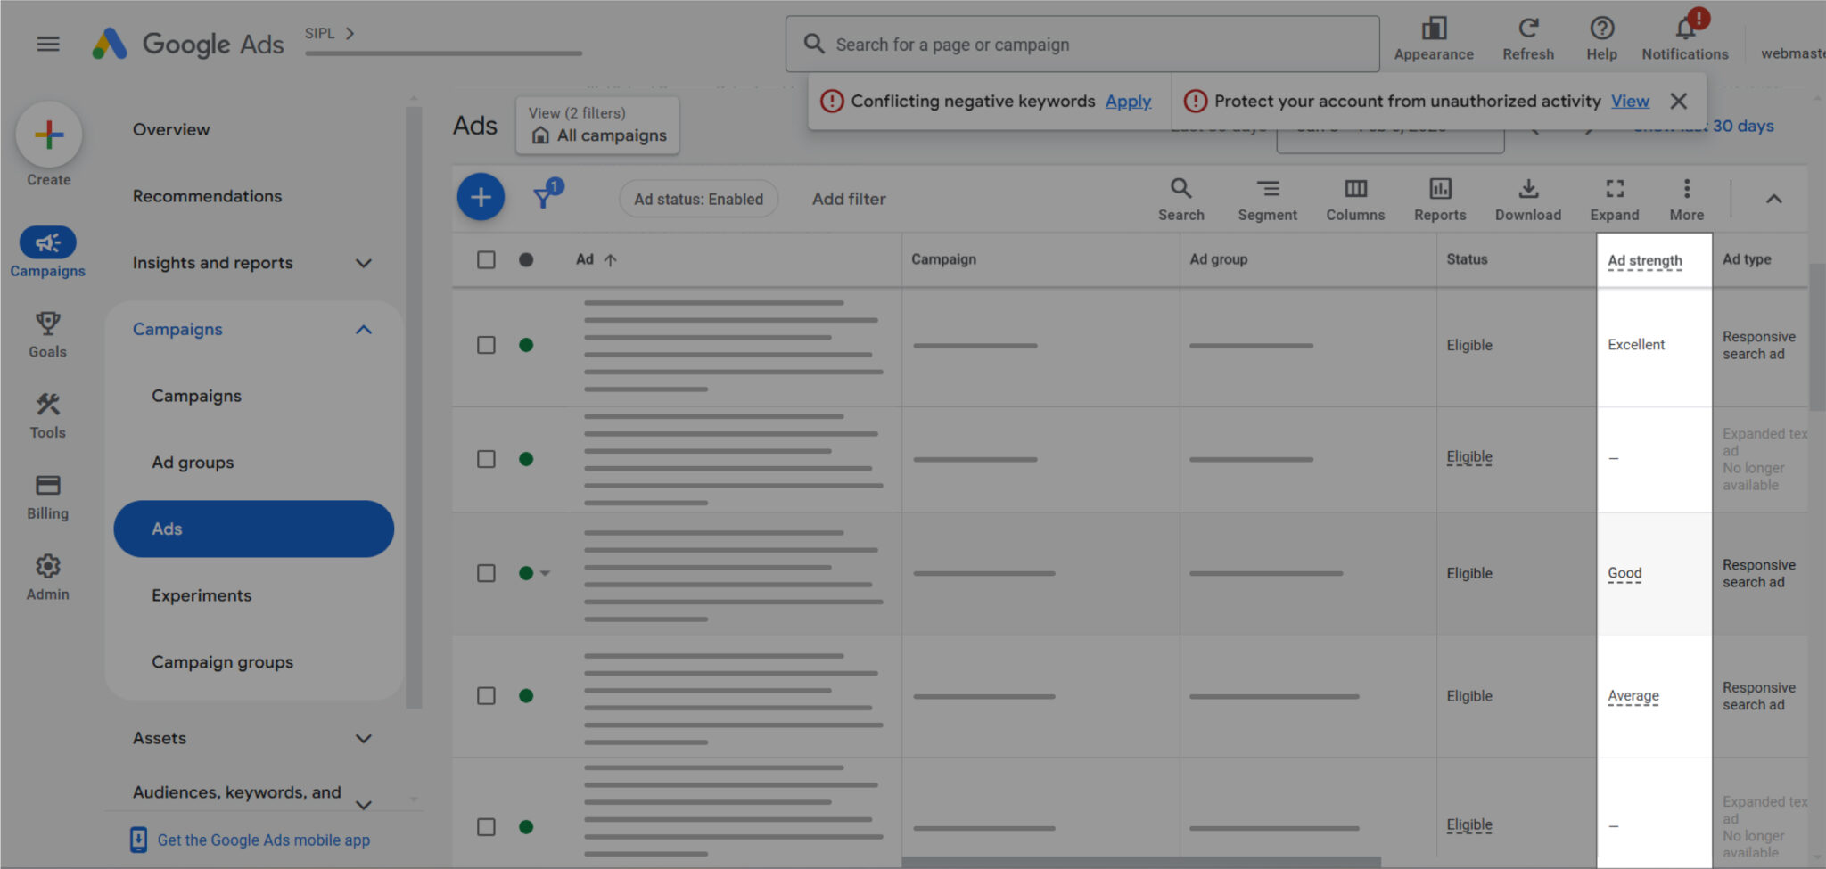Expand the Assets section
The image size is (1826, 869).
(x=363, y=738)
